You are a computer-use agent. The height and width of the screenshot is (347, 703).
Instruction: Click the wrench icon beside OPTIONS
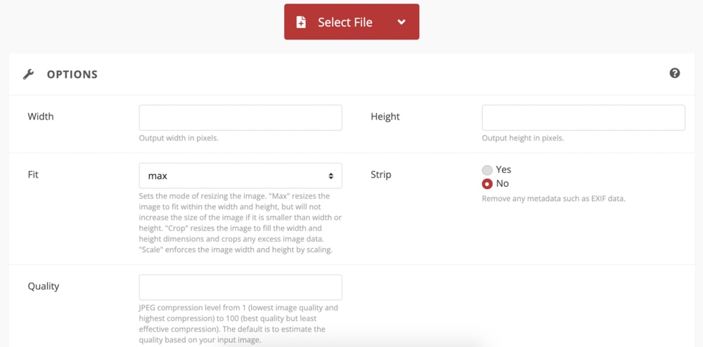[x=28, y=74]
